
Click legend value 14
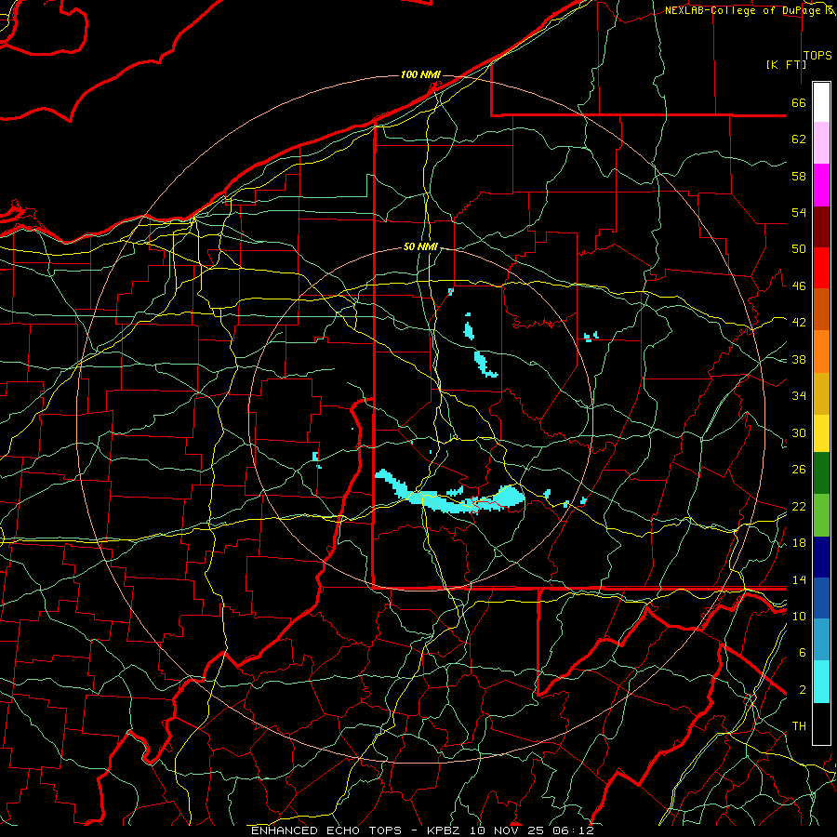tap(799, 579)
